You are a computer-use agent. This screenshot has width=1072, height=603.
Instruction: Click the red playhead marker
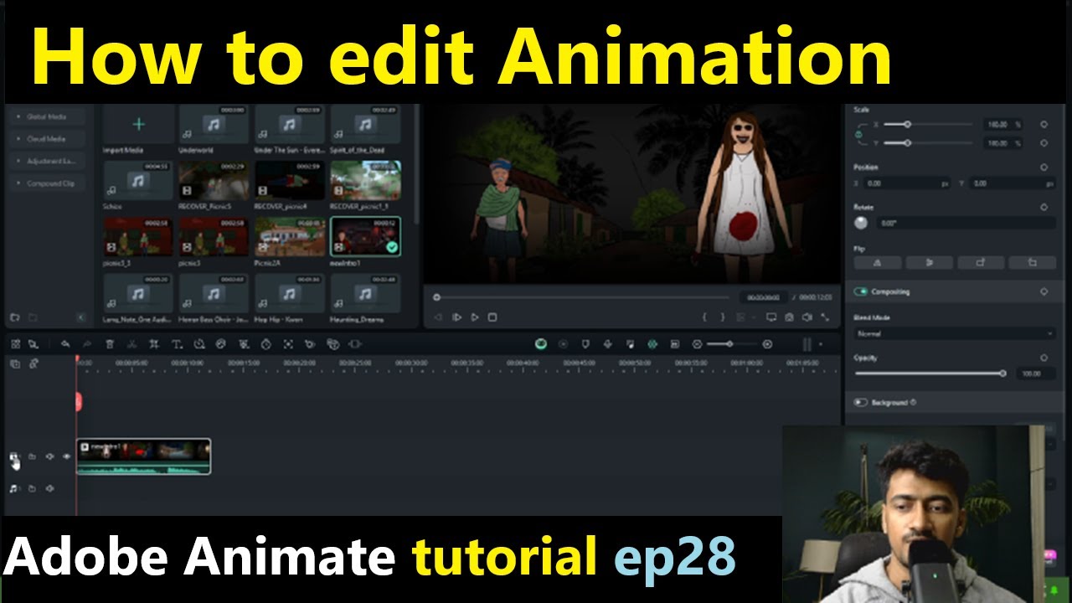tap(78, 402)
